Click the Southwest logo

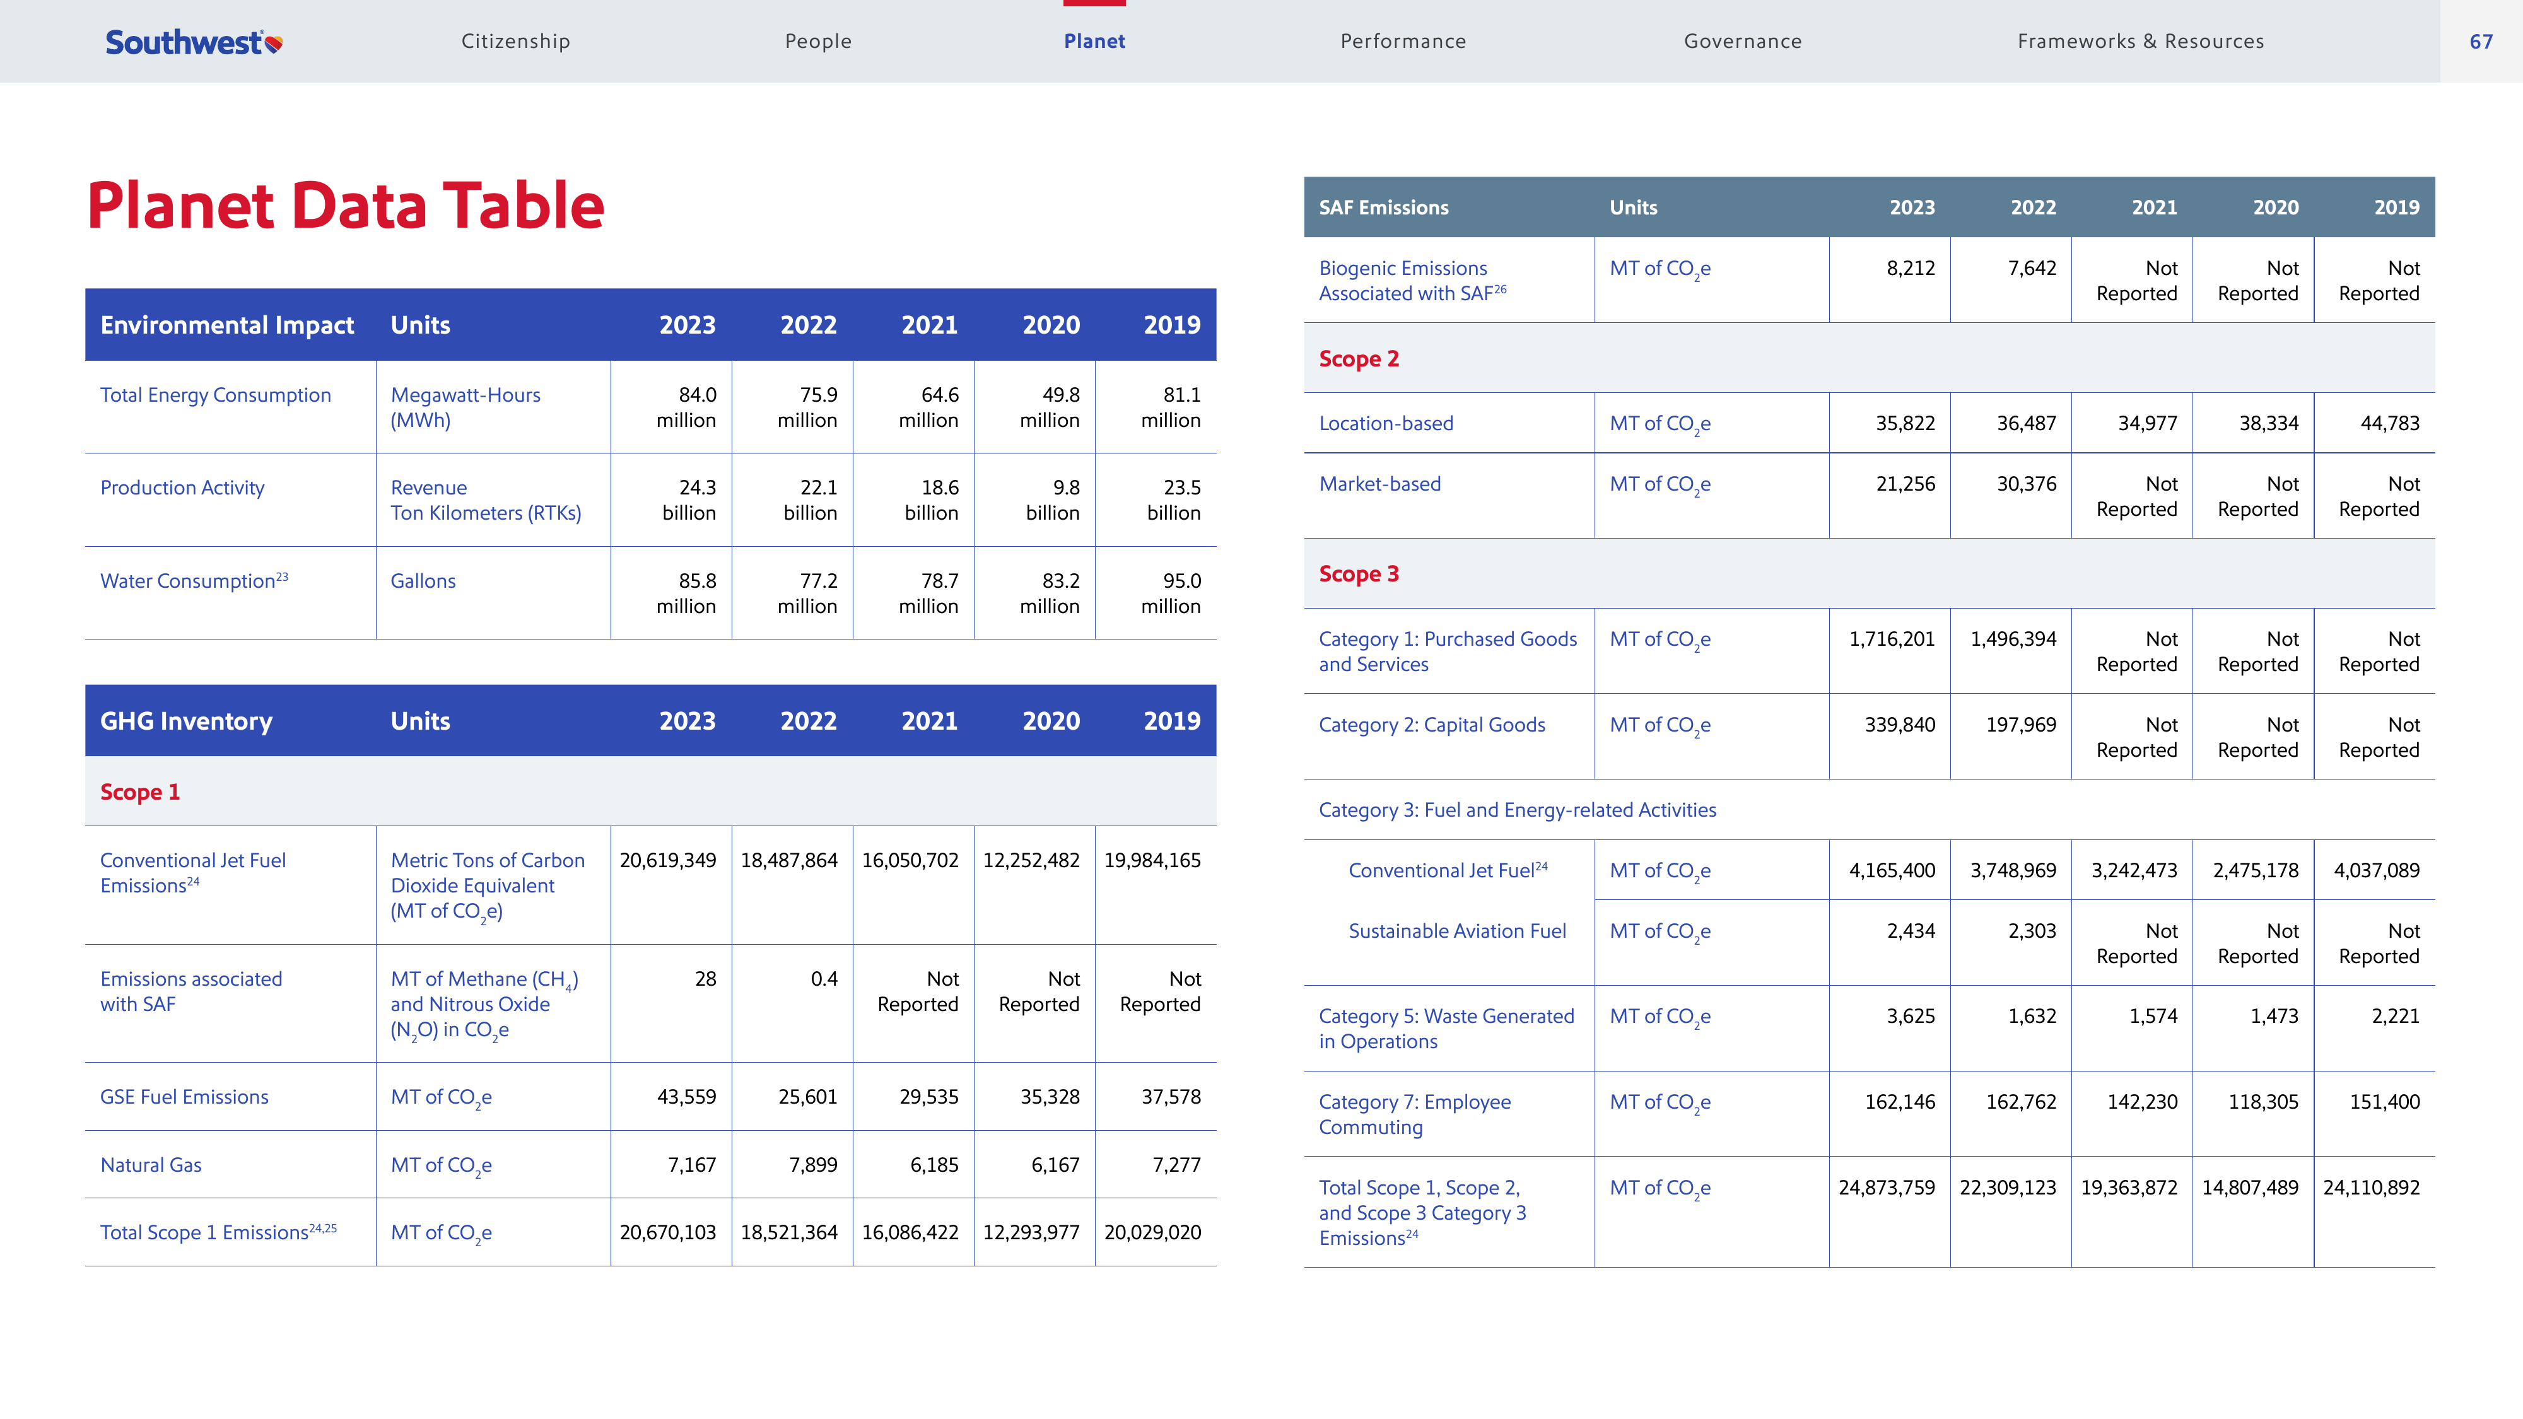tap(194, 42)
